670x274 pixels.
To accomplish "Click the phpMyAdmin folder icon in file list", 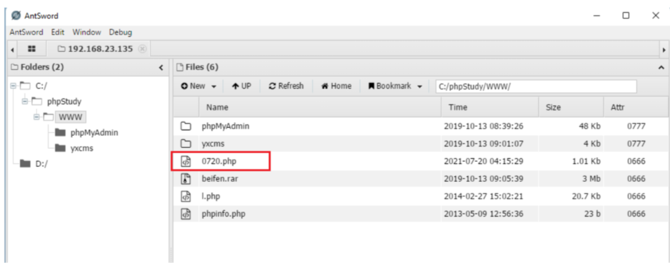I will 186,126.
